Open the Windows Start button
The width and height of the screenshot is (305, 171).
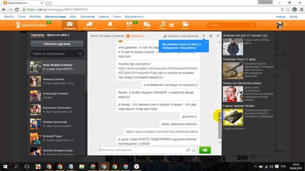[5, 167]
